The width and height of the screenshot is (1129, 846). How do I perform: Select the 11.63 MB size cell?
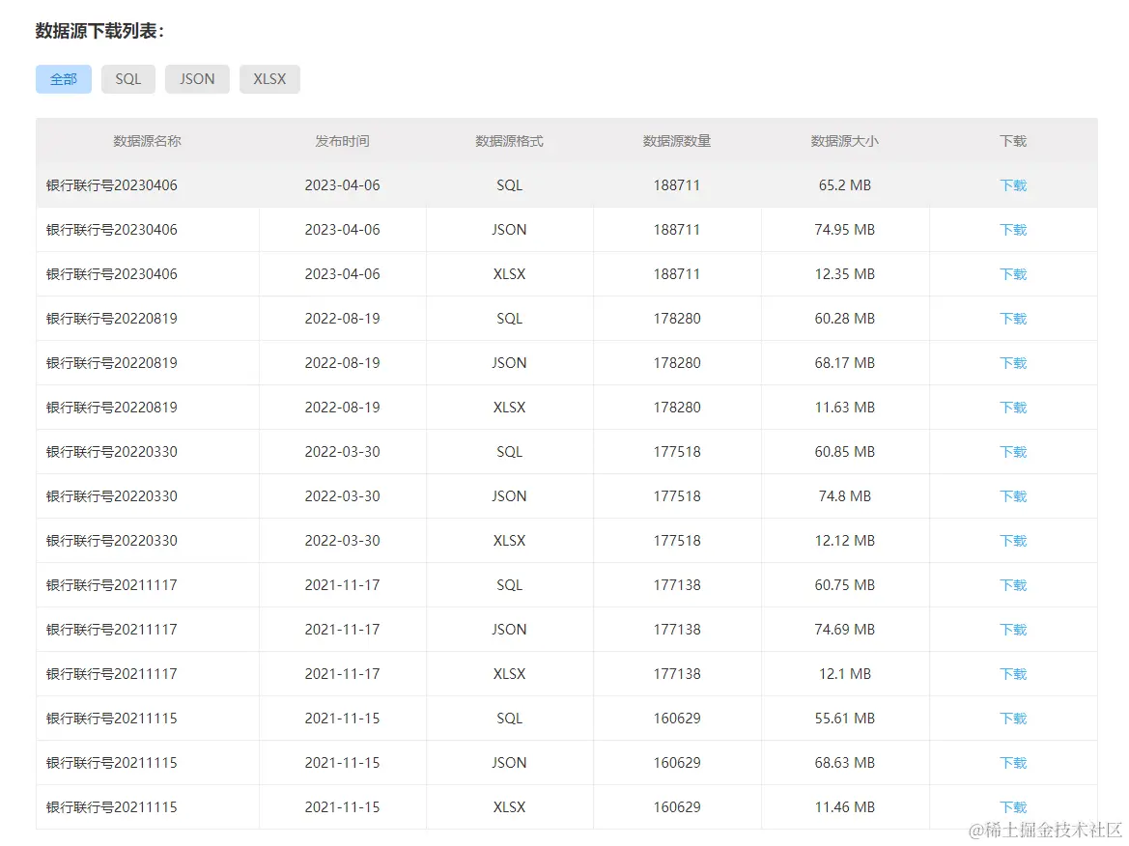tap(845, 408)
